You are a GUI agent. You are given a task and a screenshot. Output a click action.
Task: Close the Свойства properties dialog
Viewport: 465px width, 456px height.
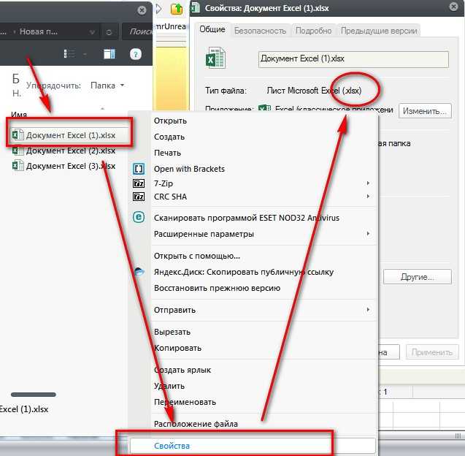click(x=453, y=7)
